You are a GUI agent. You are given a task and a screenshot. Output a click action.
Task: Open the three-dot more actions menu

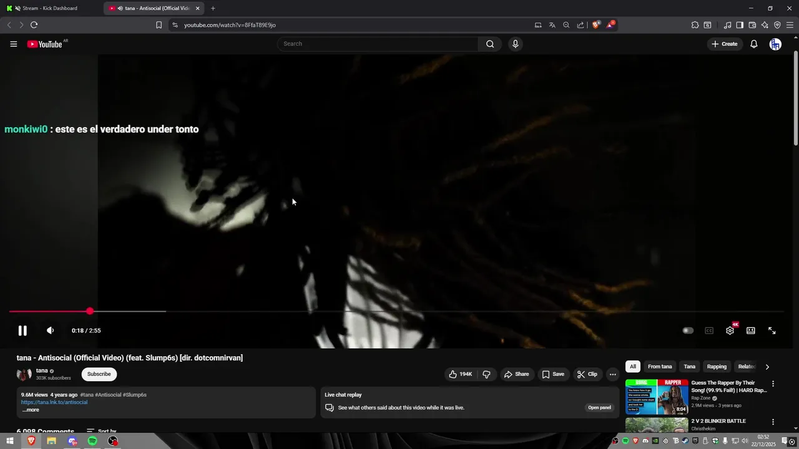point(613,374)
